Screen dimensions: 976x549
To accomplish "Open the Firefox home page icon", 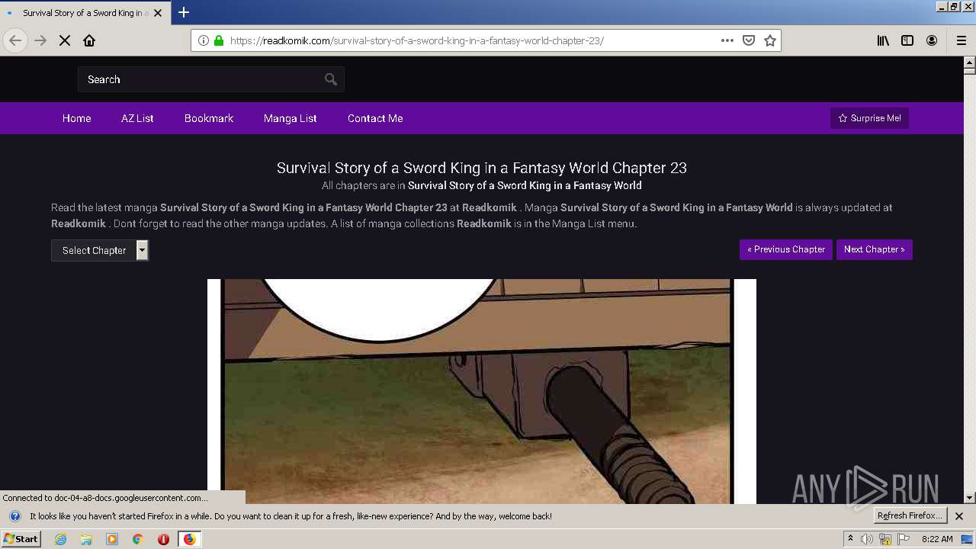I will pos(89,40).
